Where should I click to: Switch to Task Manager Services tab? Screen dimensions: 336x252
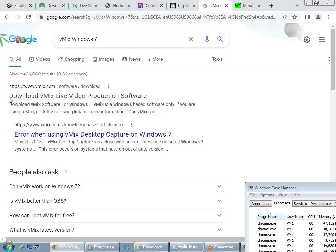[x=300, y=204]
